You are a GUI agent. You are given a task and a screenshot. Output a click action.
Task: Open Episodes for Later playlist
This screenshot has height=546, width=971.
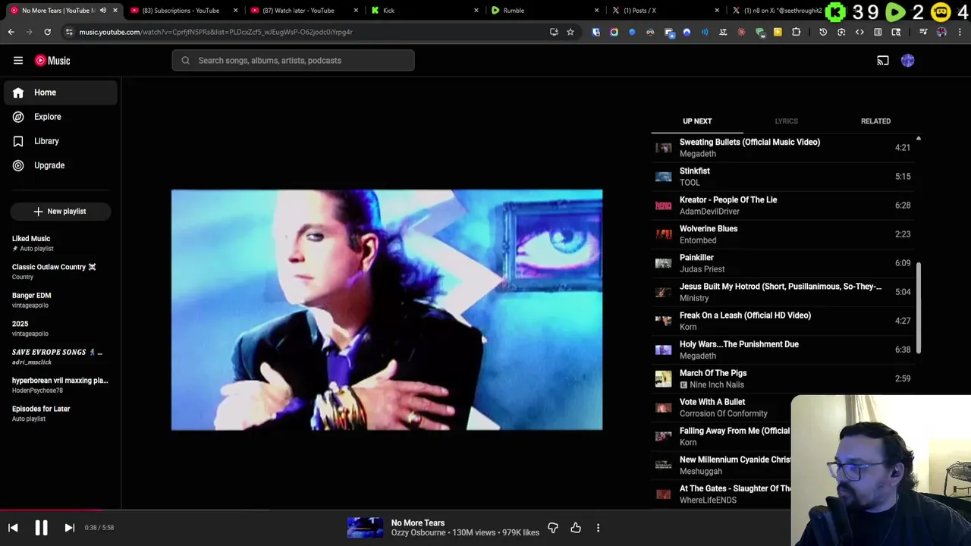point(61,413)
